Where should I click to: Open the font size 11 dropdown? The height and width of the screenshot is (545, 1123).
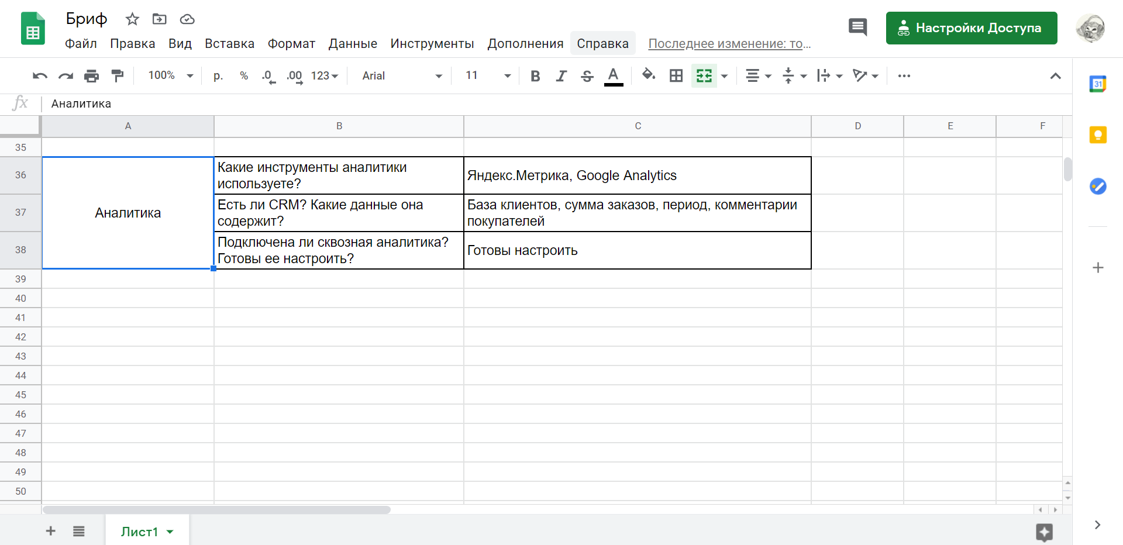click(487, 76)
